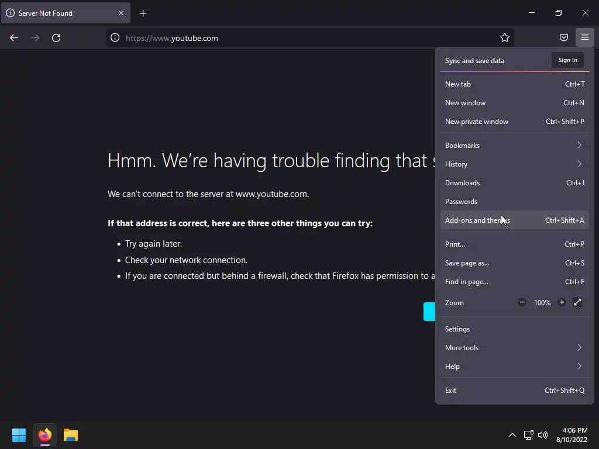Click Sync and save data label

474,61
